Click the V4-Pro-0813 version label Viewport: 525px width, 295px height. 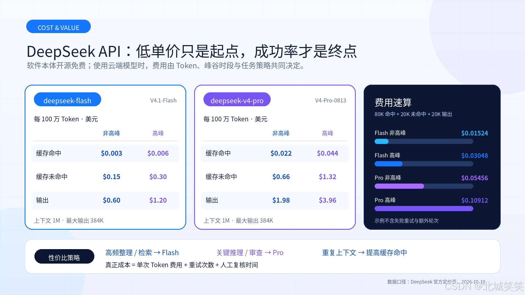(331, 101)
